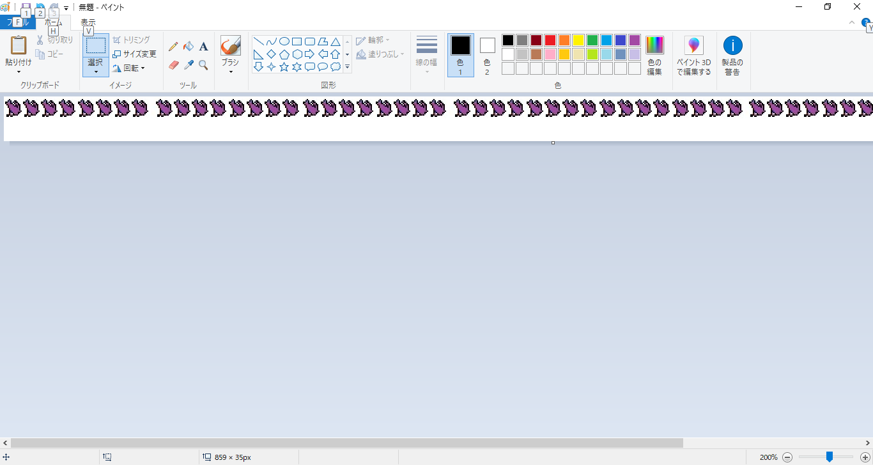The height and width of the screenshot is (465, 873).
Task: Click the Brush (ブラシ) tool icon
Action: [x=230, y=45]
